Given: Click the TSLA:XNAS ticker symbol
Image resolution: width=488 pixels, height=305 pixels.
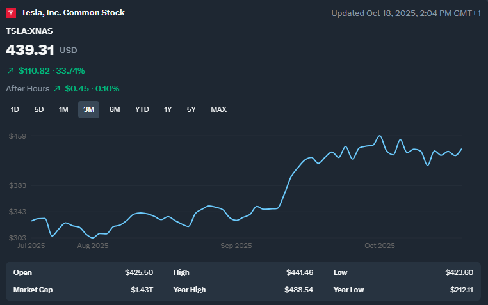Looking at the screenshot, I should tap(29, 31).
